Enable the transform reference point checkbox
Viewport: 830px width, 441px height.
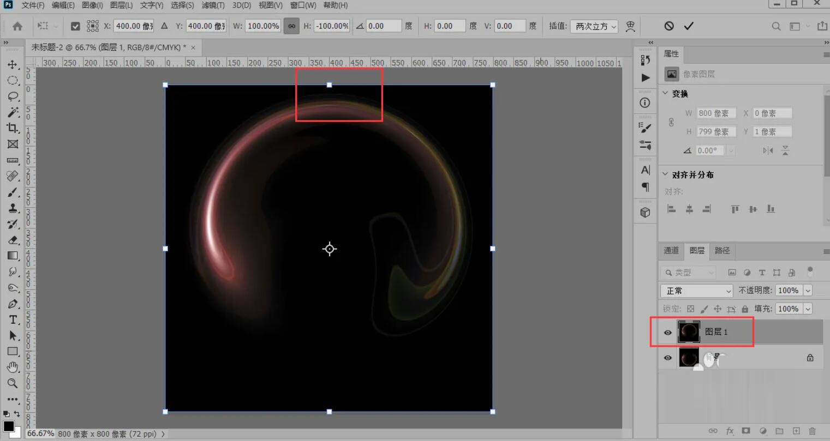[x=75, y=26]
